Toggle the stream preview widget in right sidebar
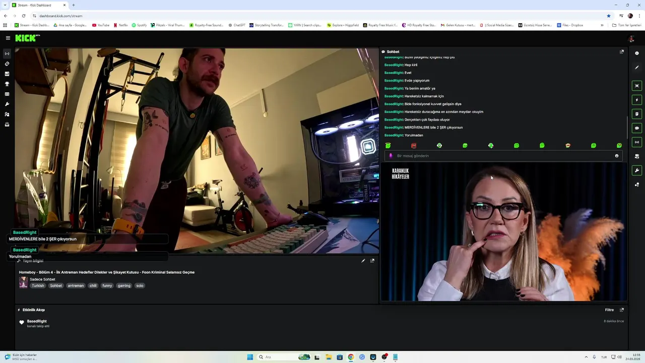Screen dimensions: 645x363 [637, 86]
